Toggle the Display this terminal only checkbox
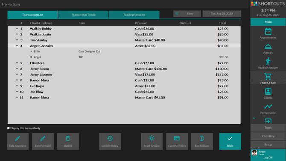Viewport: 286px width, 161px height. [x=9, y=128]
